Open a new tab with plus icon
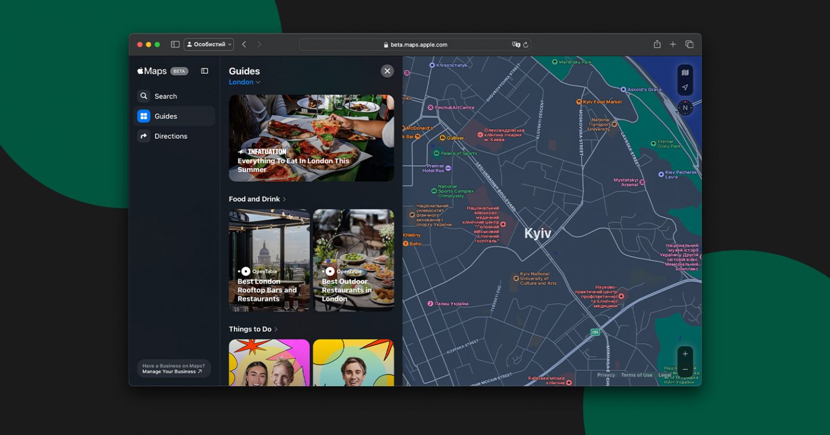The width and height of the screenshot is (830, 435). pos(673,44)
